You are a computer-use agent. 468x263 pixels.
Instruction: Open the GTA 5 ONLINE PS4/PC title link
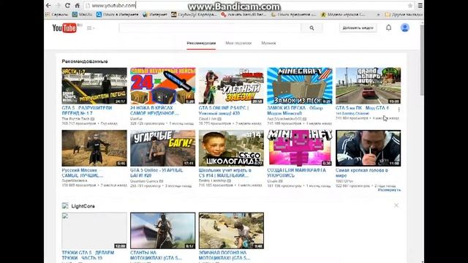[x=224, y=110]
